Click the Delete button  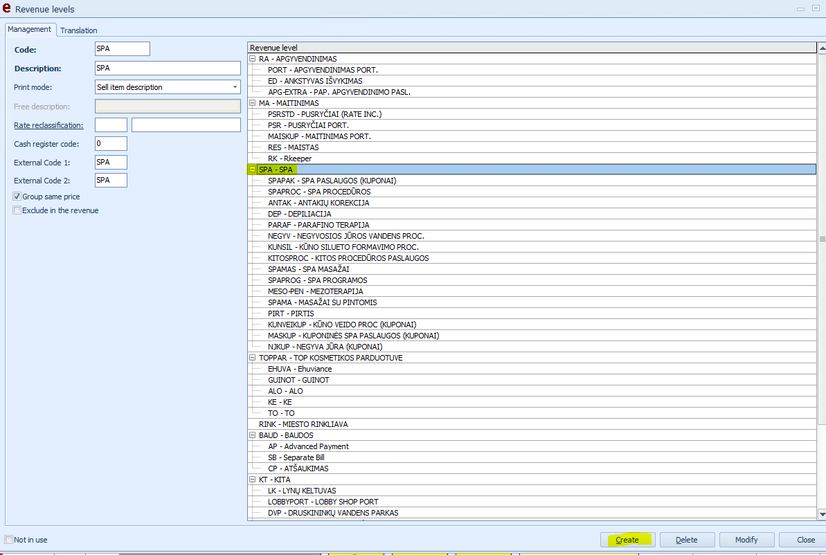coord(687,540)
